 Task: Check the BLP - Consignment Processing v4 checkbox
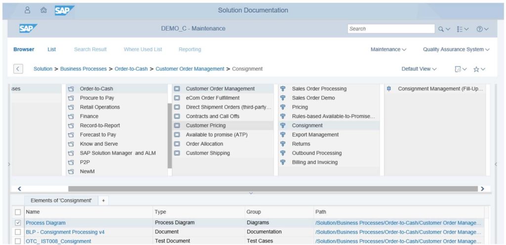coord(18,232)
